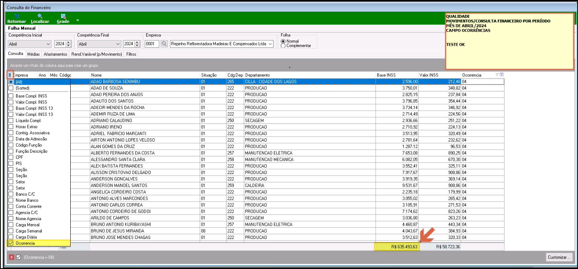The width and height of the screenshot is (578, 269).
Task: Select the BRUNO DE JESUS MIRANDA row
Action: (287, 231)
